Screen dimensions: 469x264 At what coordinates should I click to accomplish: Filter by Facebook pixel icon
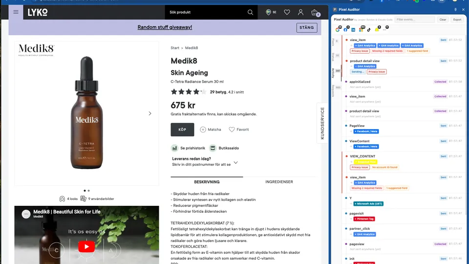click(x=346, y=29)
